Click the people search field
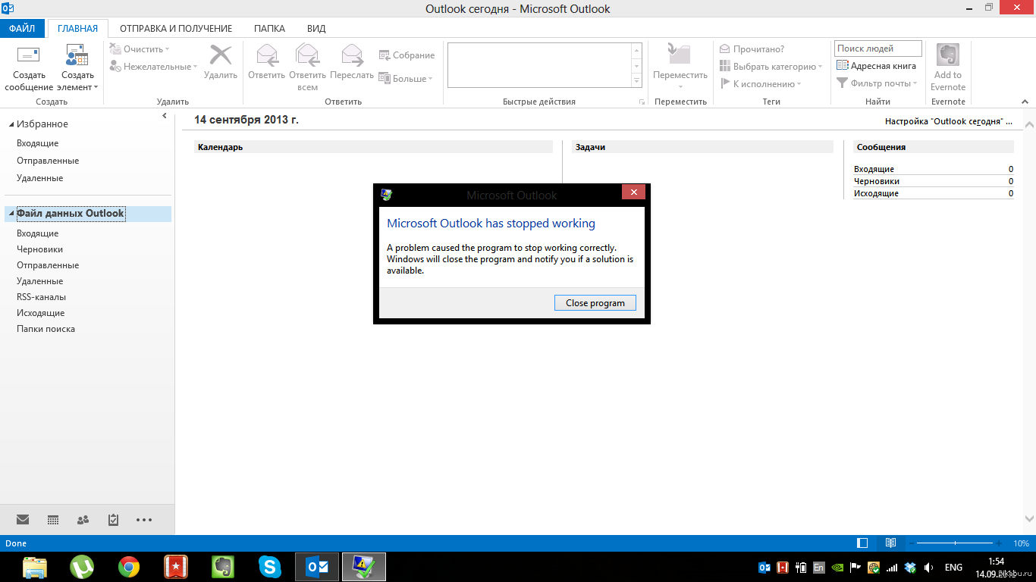 tap(877, 48)
